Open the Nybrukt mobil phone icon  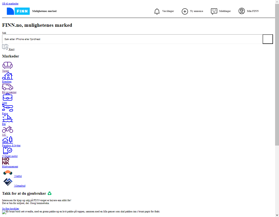tap(8, 150)
